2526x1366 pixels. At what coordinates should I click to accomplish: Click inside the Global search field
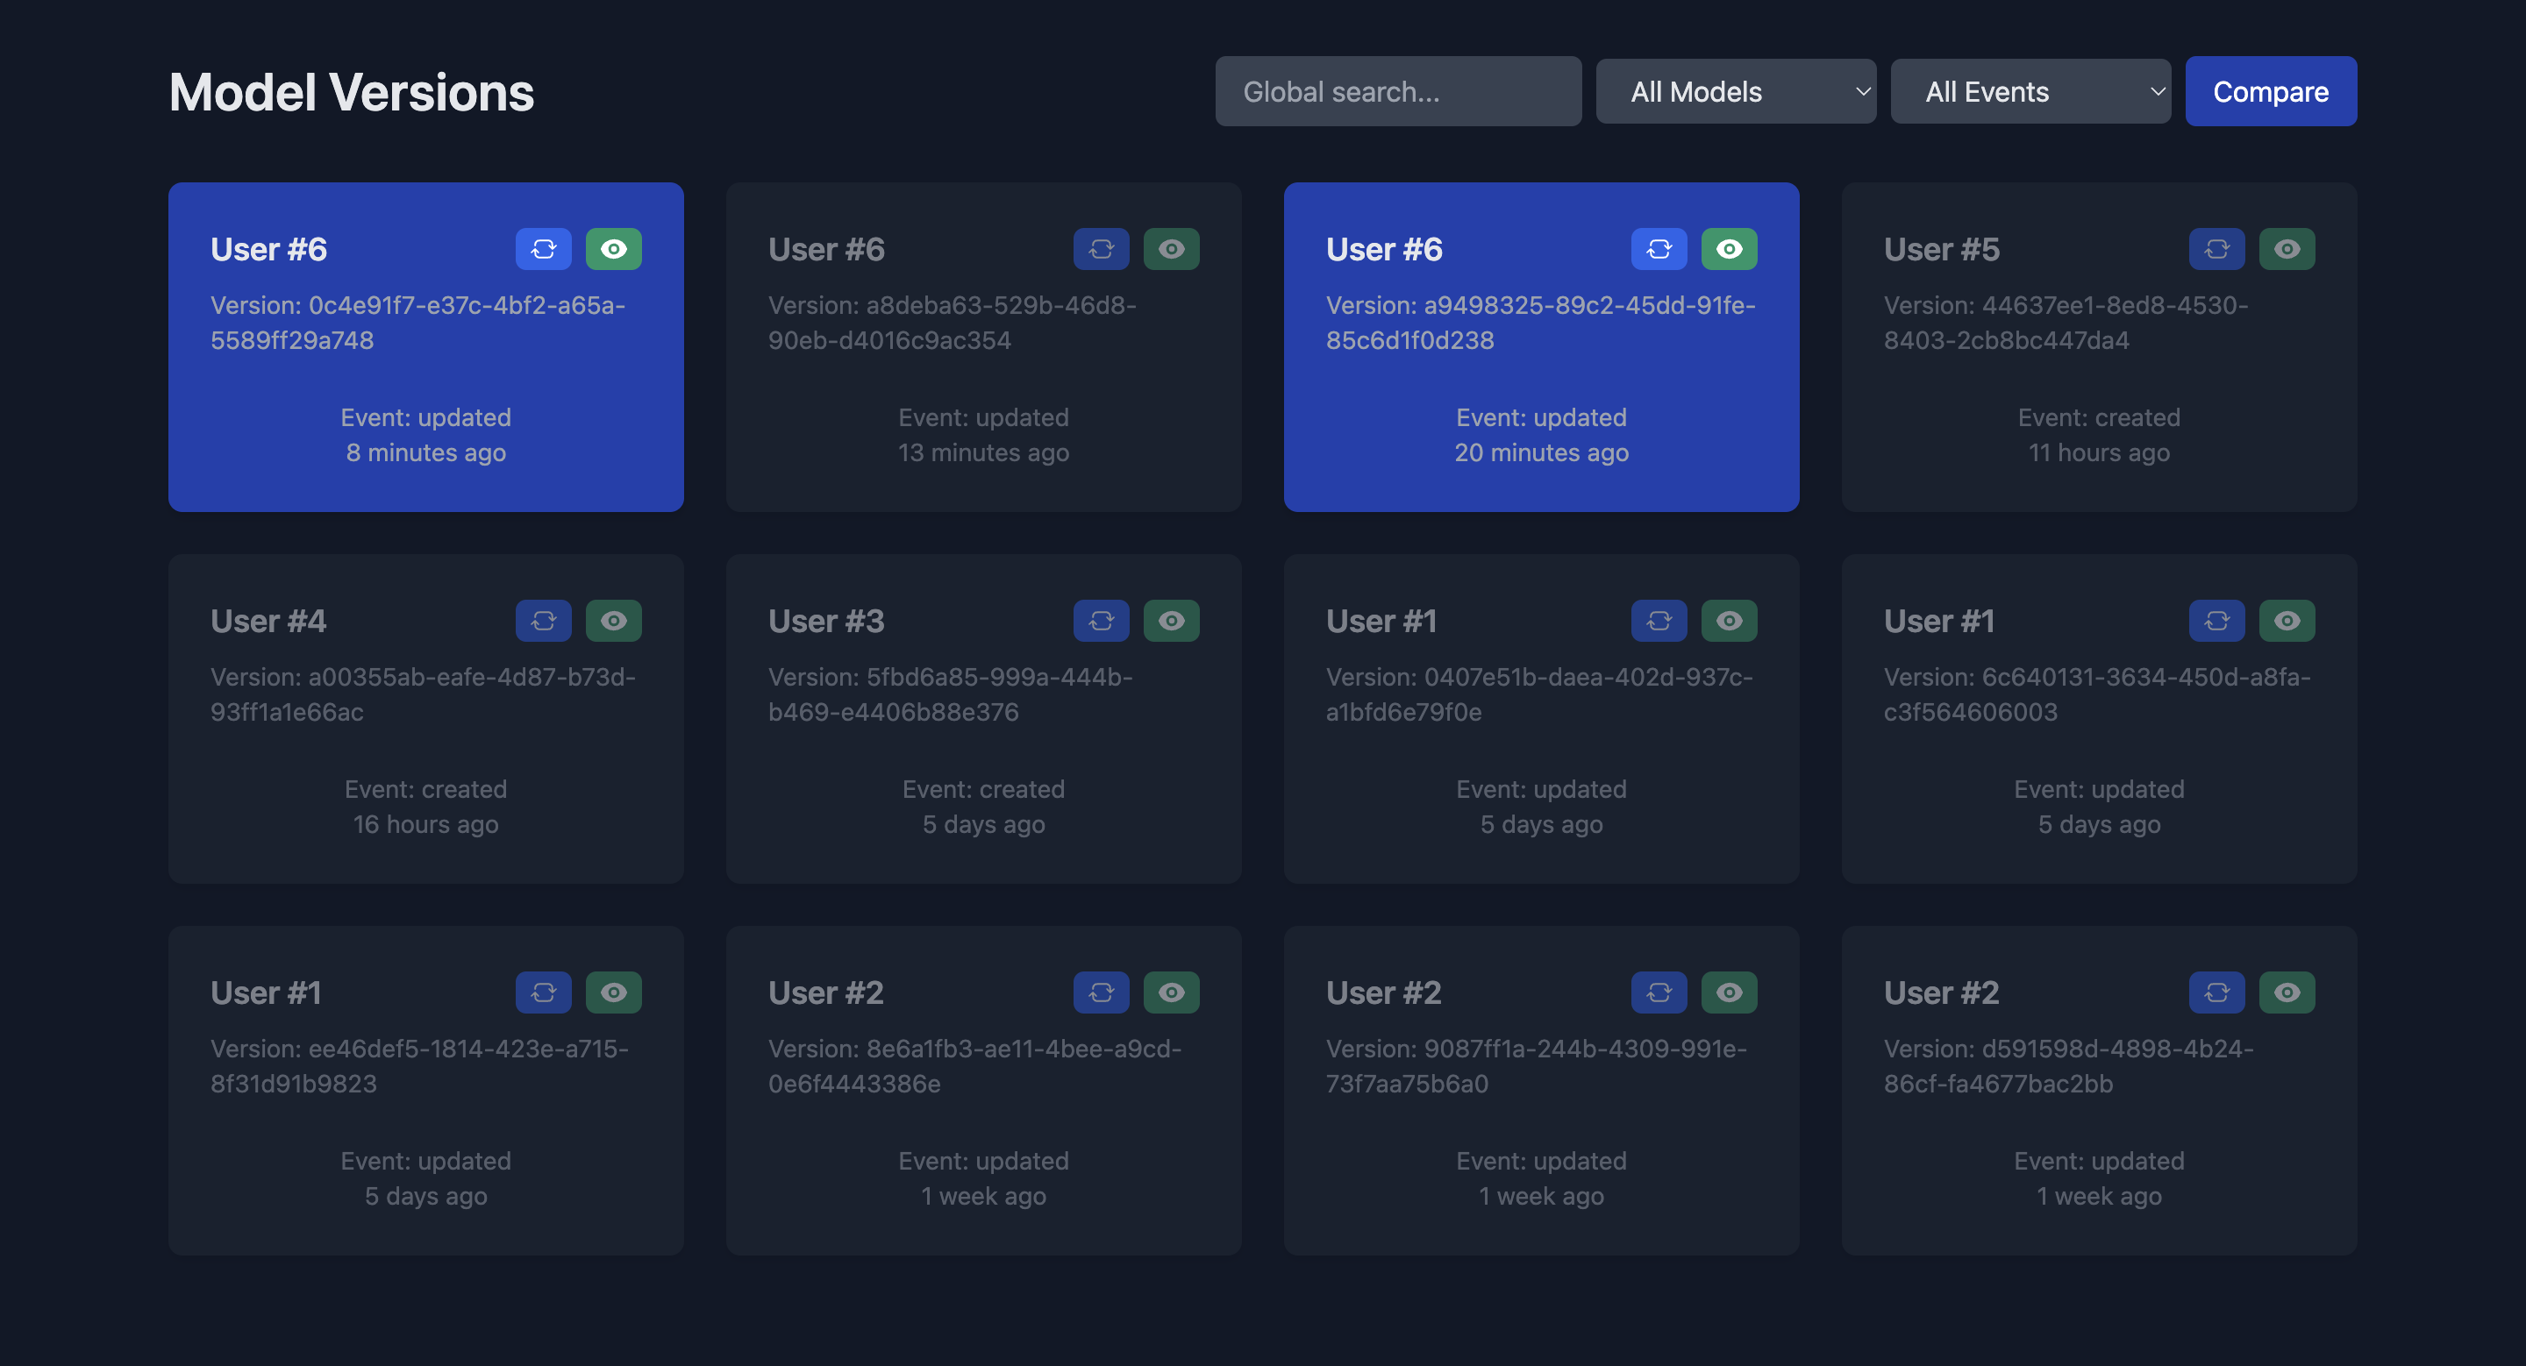pyautogui.click(x=1397, y=91)
